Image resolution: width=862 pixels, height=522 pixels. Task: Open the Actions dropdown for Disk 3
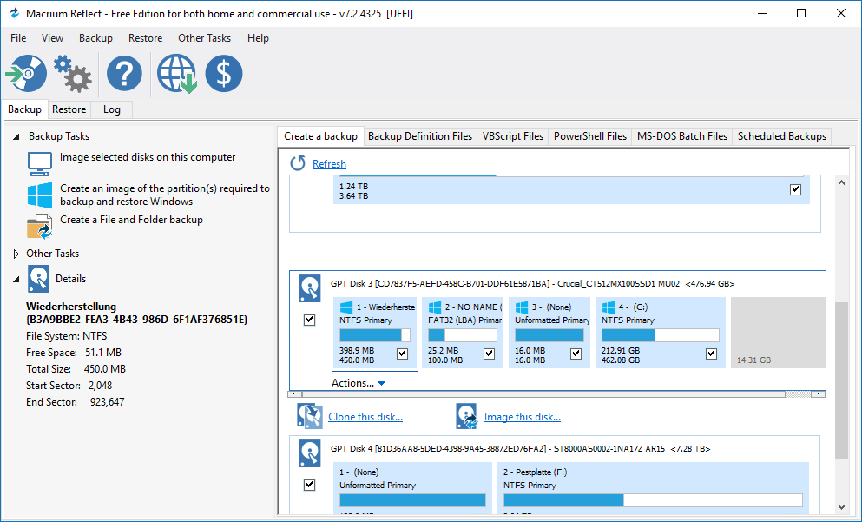tap(359, 383)
